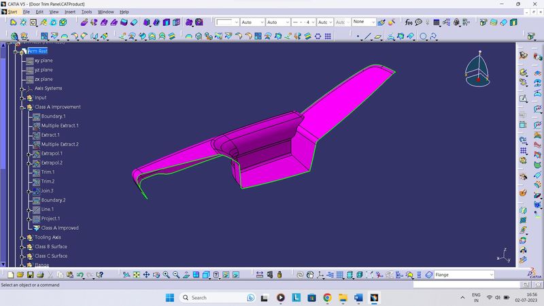Open the Insert menu

[70, 12]
